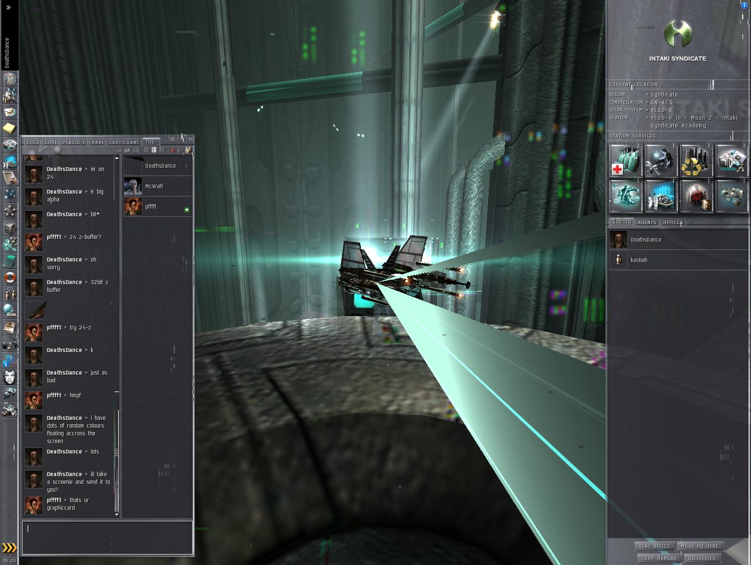This screenshot has height=565, width=751.
Task: Click the message "pfffft > thats ur graphiccard"
Action: coord(68,504)
